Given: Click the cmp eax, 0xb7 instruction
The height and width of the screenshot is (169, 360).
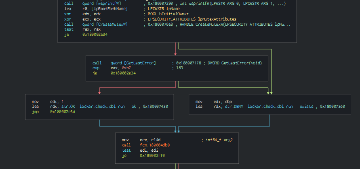Looking at the screenshot, I should pyautogui.click(x=112, y=68).
